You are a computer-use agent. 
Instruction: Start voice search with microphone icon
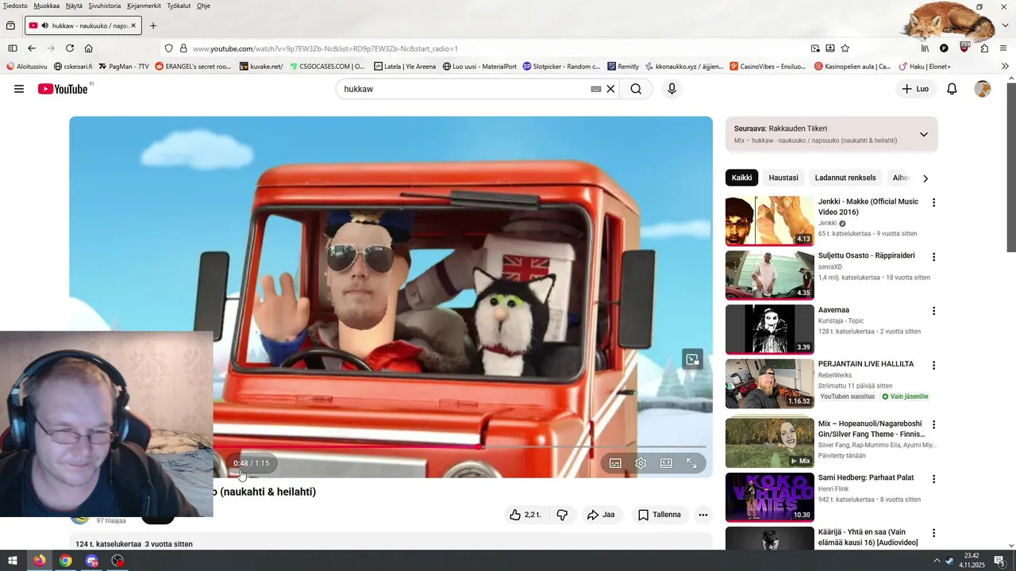tap(672, 89)
